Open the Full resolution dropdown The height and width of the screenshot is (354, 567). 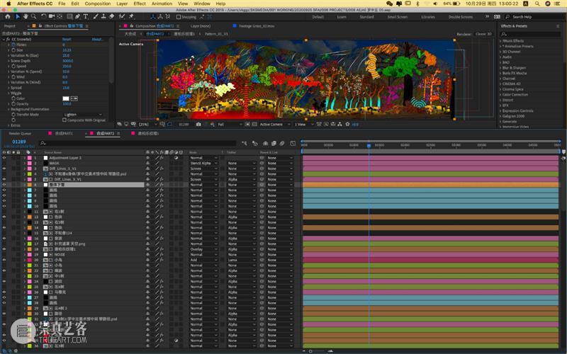tap(229, 125)
